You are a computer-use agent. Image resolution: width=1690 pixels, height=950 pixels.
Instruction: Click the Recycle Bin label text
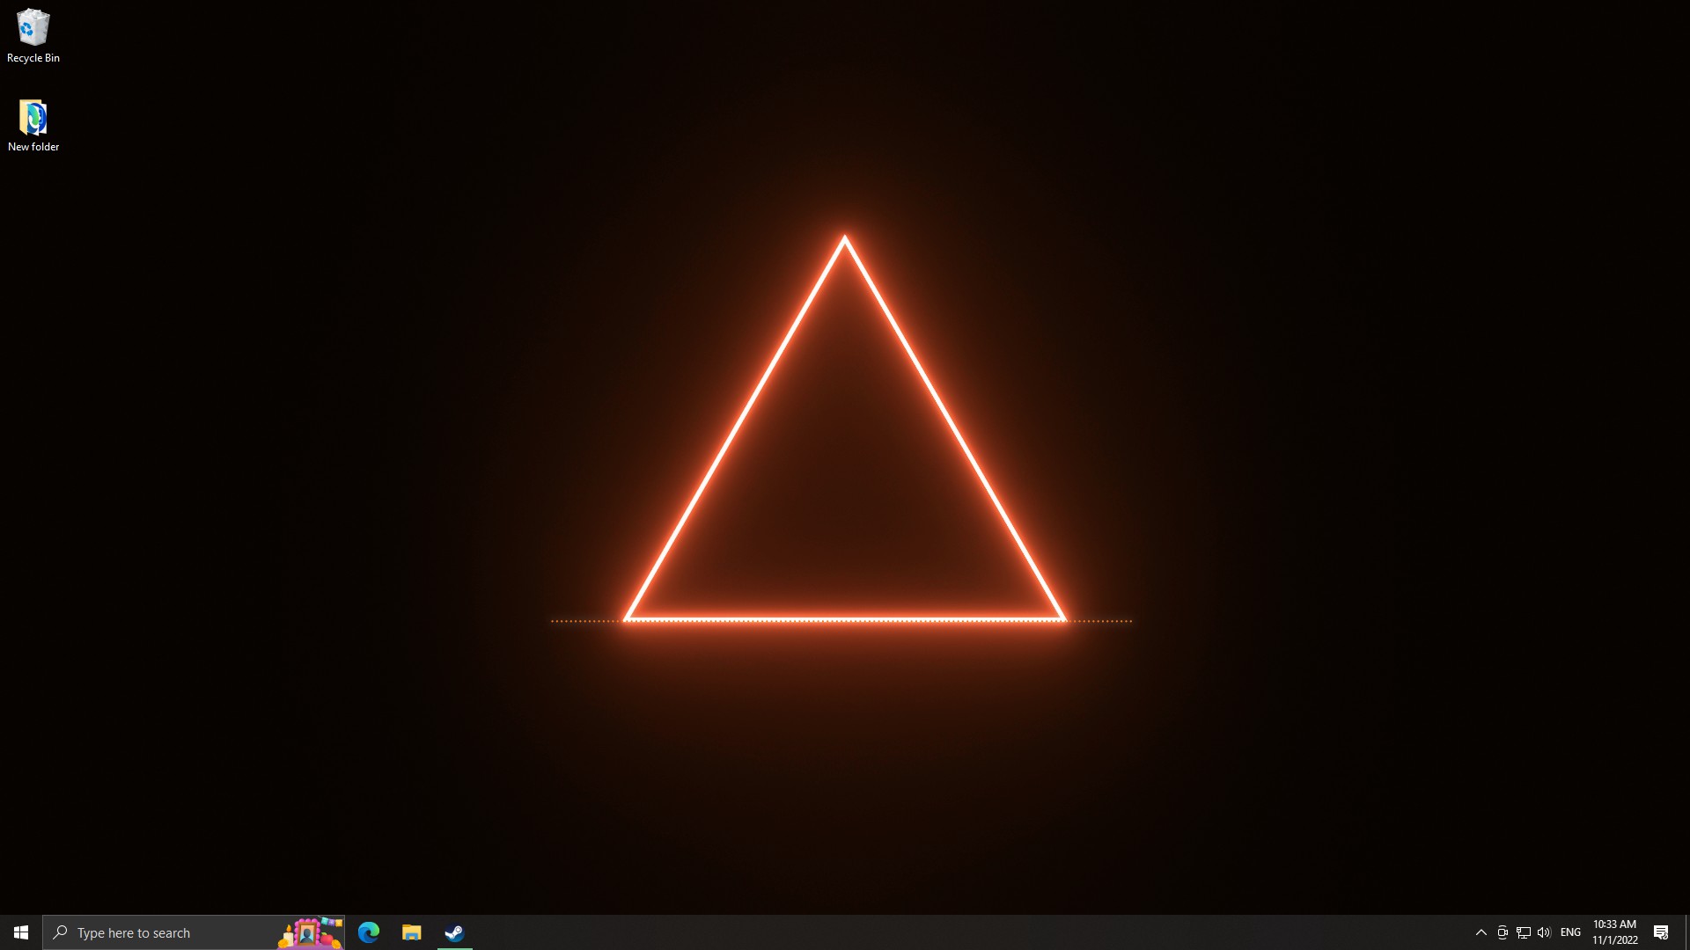pos(33,58)
